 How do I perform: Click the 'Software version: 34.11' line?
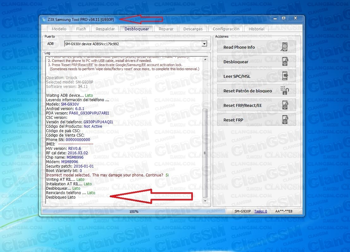tap(67, 86)
